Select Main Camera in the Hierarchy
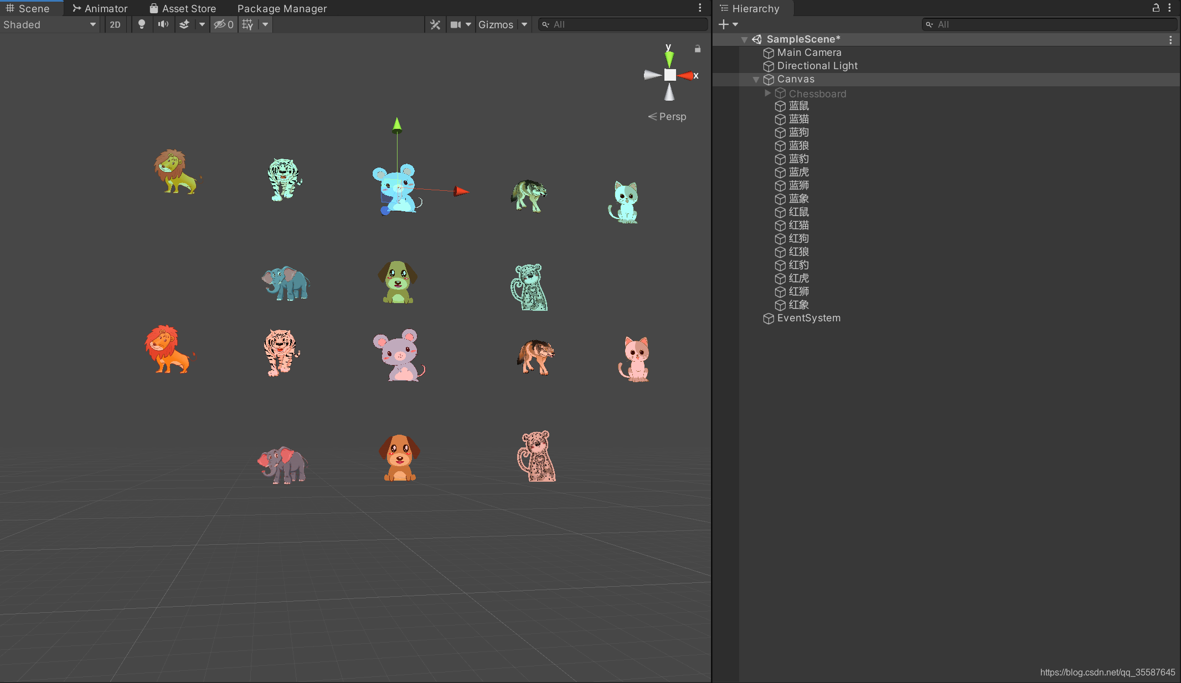 pyautogui.click(x=809, y=53)
